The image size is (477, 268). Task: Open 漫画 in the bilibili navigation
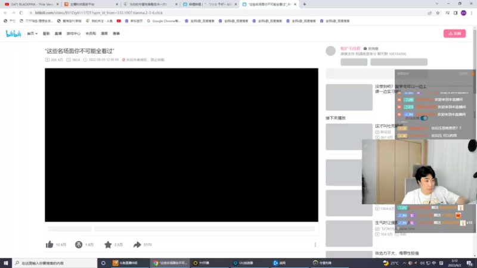tap(104, 33)
